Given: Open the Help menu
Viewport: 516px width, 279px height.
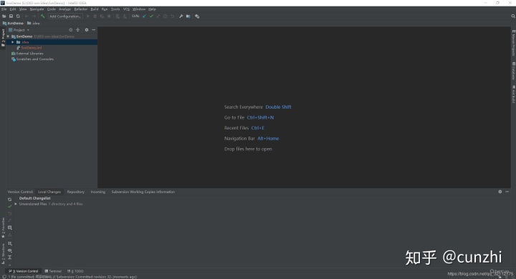Looking at the screenshot, I should (152, 9).
